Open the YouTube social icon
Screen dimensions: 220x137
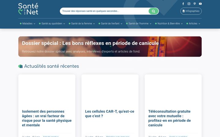tap(200, 4)
